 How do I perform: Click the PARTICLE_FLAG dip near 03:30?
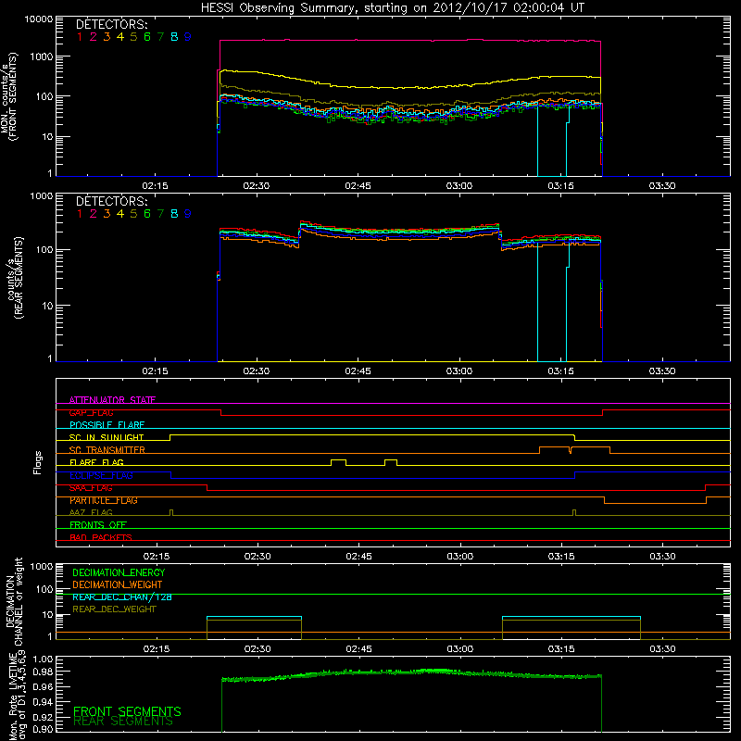[655, 503]
